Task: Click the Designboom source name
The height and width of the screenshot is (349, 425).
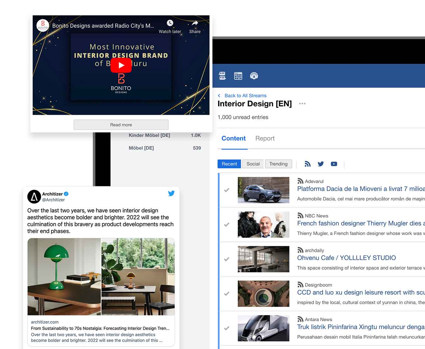Action: (x=318, y=285)
